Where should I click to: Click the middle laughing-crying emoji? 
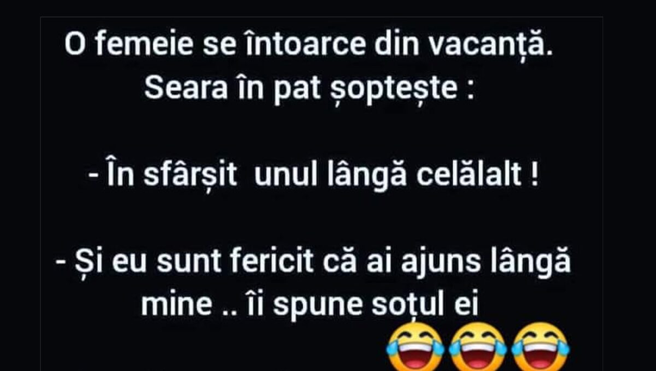tap(478, 348)
